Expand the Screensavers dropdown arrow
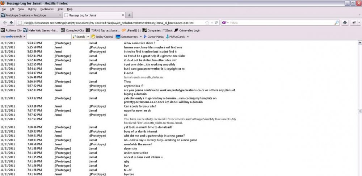Image resolution: width=362 pixels, height=176 pixels. (x=140, y=37)
